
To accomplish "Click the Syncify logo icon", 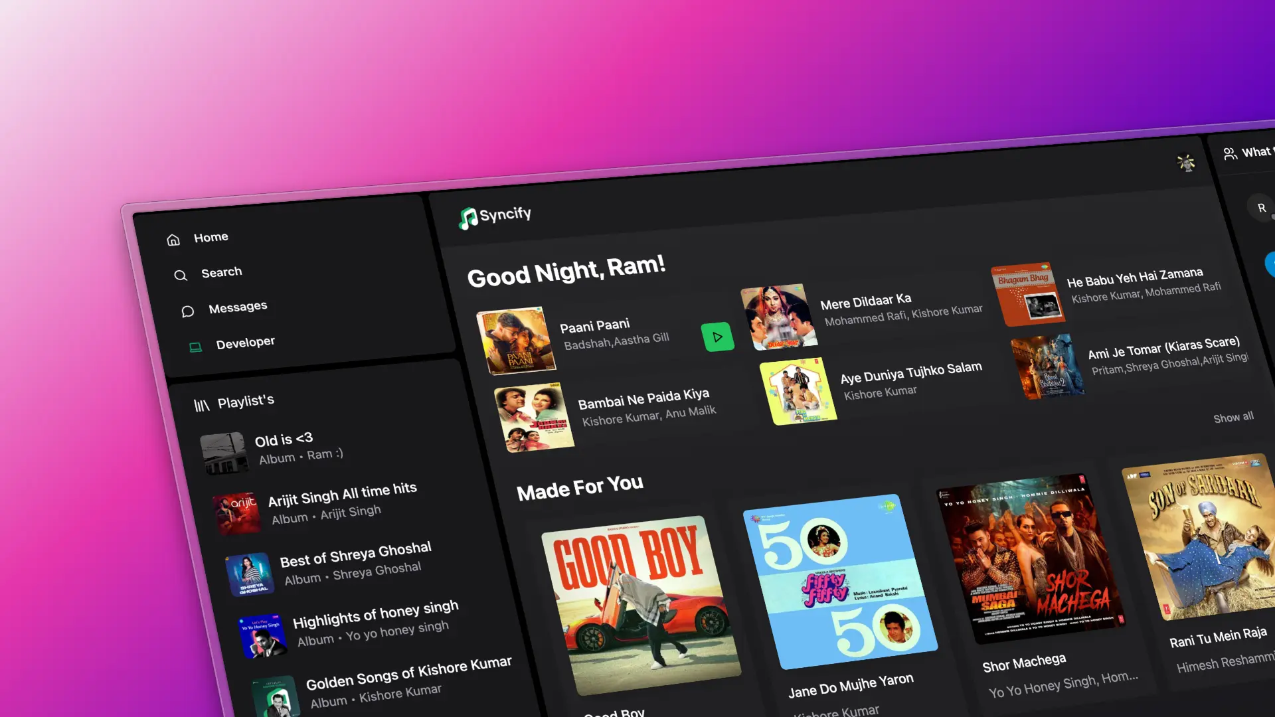I will coord(468,218).
